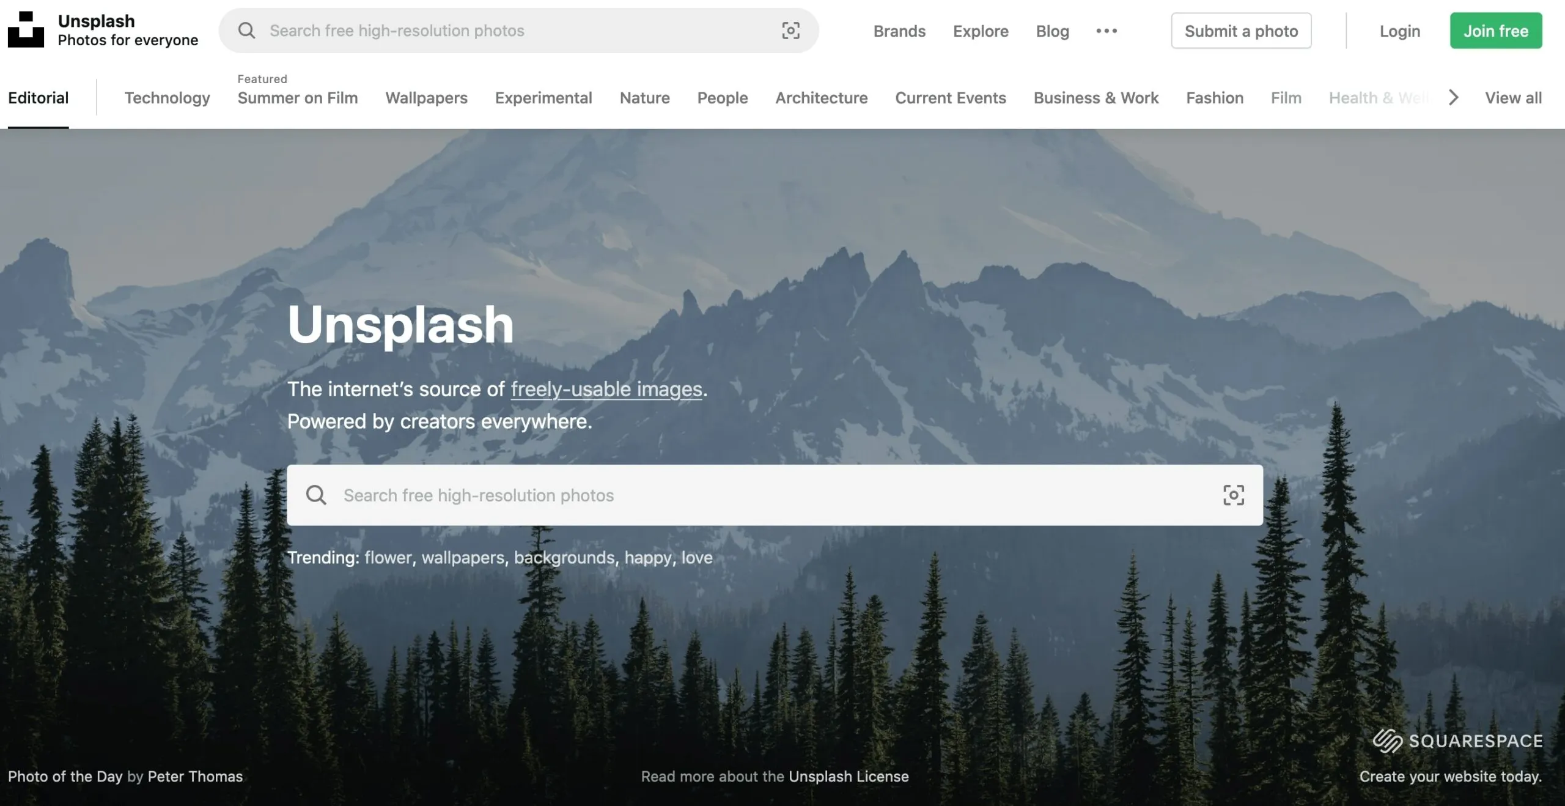The height and width of the screenshot is (806, 1565).
Task: Open the Experimental topic
Action: point(543,98)
